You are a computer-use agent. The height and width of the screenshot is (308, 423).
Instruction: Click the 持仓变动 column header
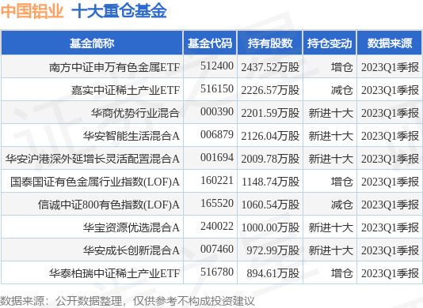tap(330, 43)
